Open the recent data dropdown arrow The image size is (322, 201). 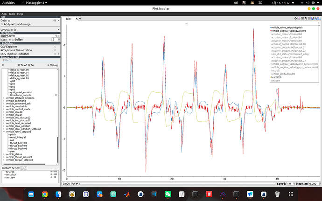tap(58, 21)
